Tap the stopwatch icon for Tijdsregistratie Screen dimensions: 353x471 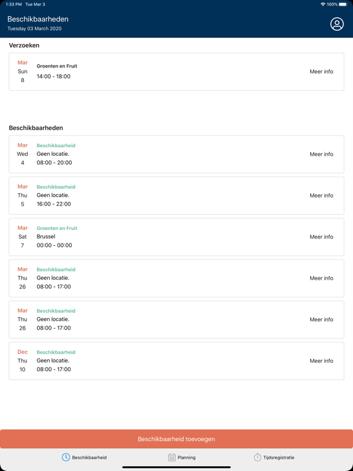coord(257,457)
